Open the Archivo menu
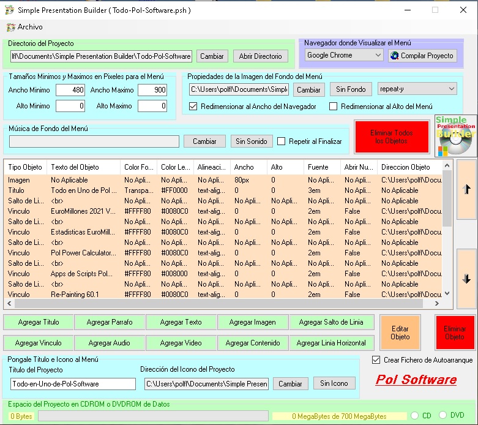 coord(24,27)
